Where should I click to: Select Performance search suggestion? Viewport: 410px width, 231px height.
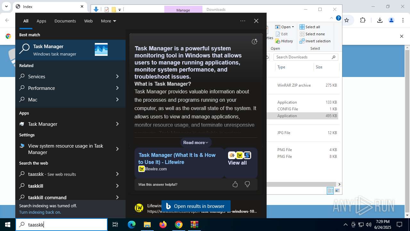(41, 88)
